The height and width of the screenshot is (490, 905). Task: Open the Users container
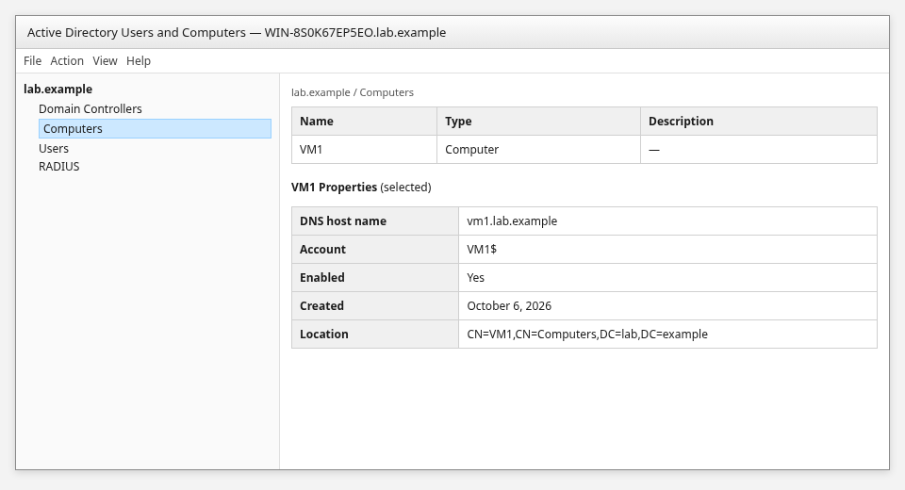pos(54,148)
